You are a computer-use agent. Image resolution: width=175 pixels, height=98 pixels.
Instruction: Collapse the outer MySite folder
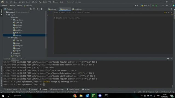(x=7, y=15)
